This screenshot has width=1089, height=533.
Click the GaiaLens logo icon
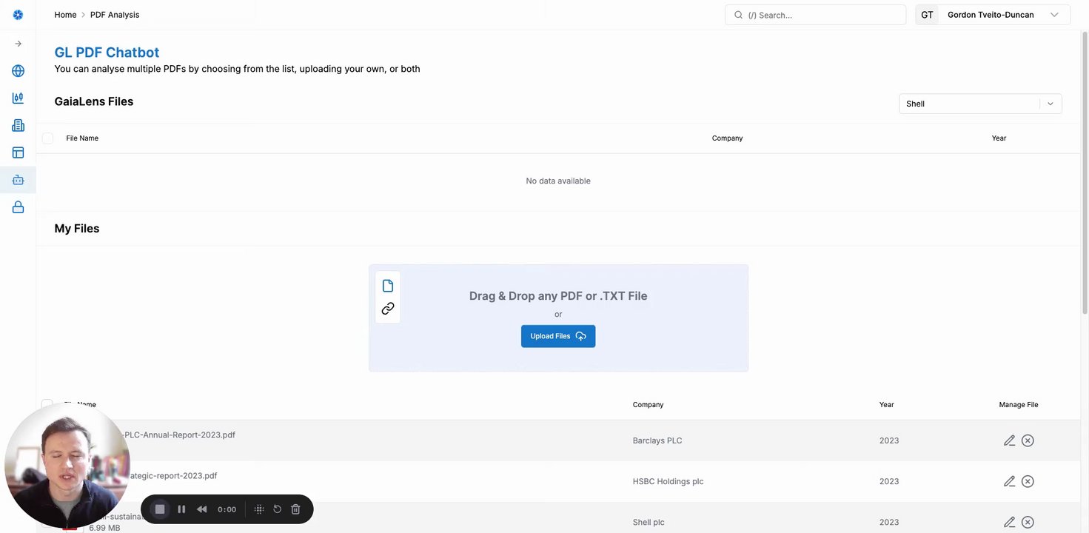click(18, 15)
